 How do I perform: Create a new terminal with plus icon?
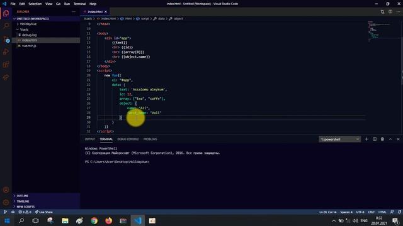pyautogui.click(x=366, y=139)
